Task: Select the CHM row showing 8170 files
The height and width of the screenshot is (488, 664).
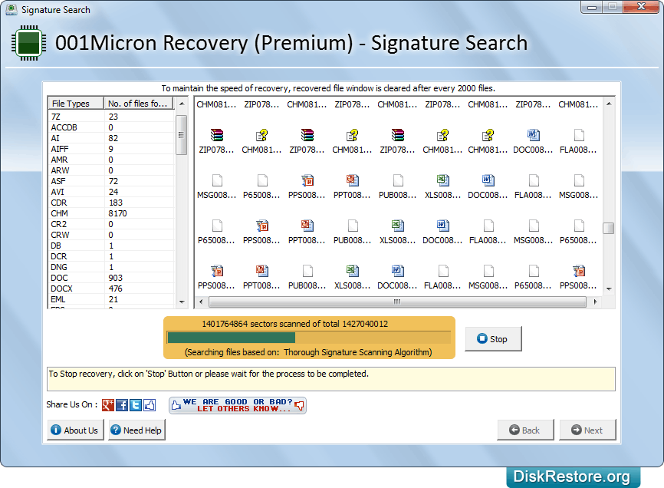Action: pyautogui.click(x=111, y=213)
